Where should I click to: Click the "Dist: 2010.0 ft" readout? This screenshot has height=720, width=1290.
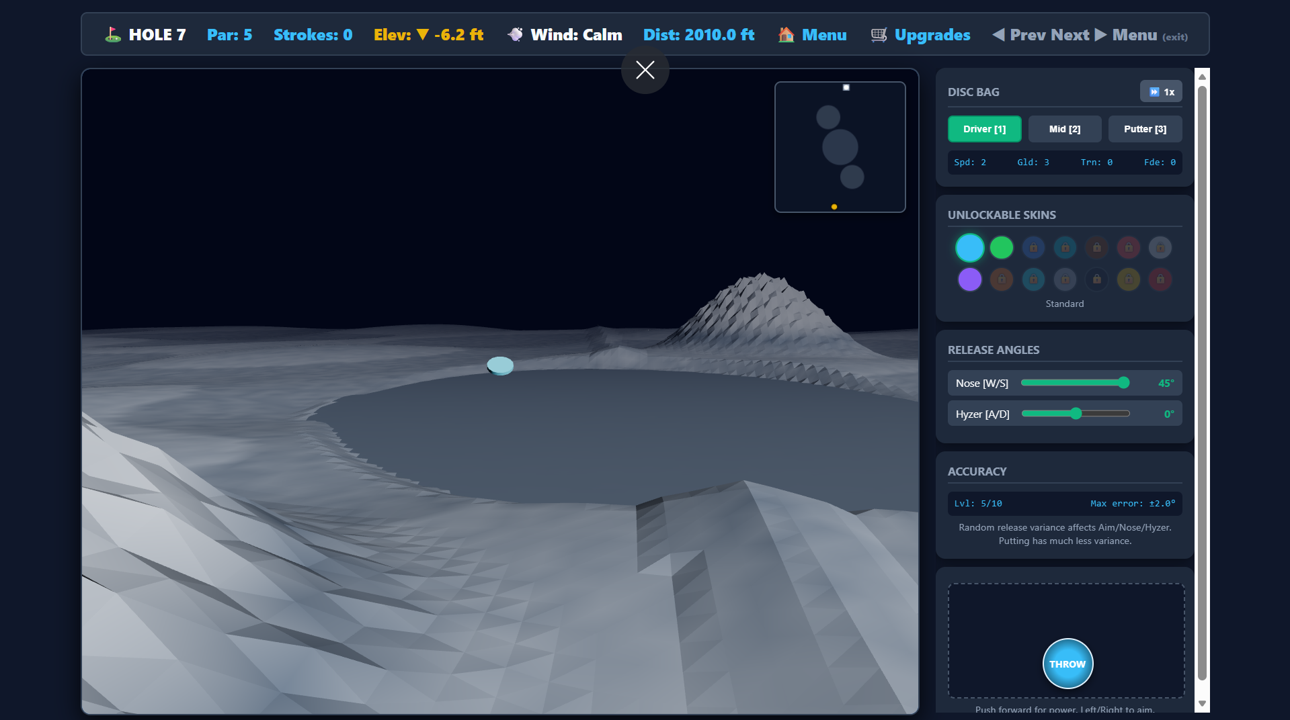pos(698,35)
